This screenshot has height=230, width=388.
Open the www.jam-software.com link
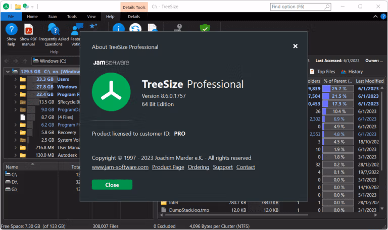coord(120,167)
